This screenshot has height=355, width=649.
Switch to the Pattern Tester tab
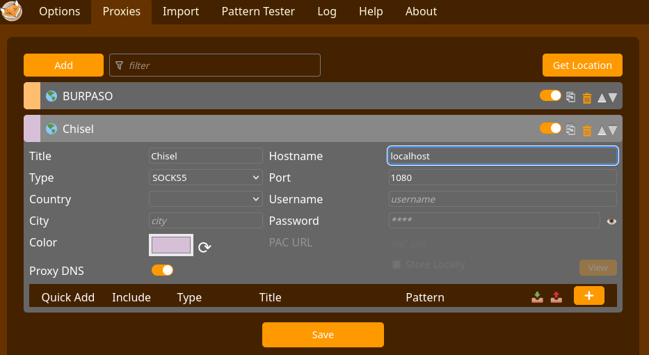coord(258,12)
